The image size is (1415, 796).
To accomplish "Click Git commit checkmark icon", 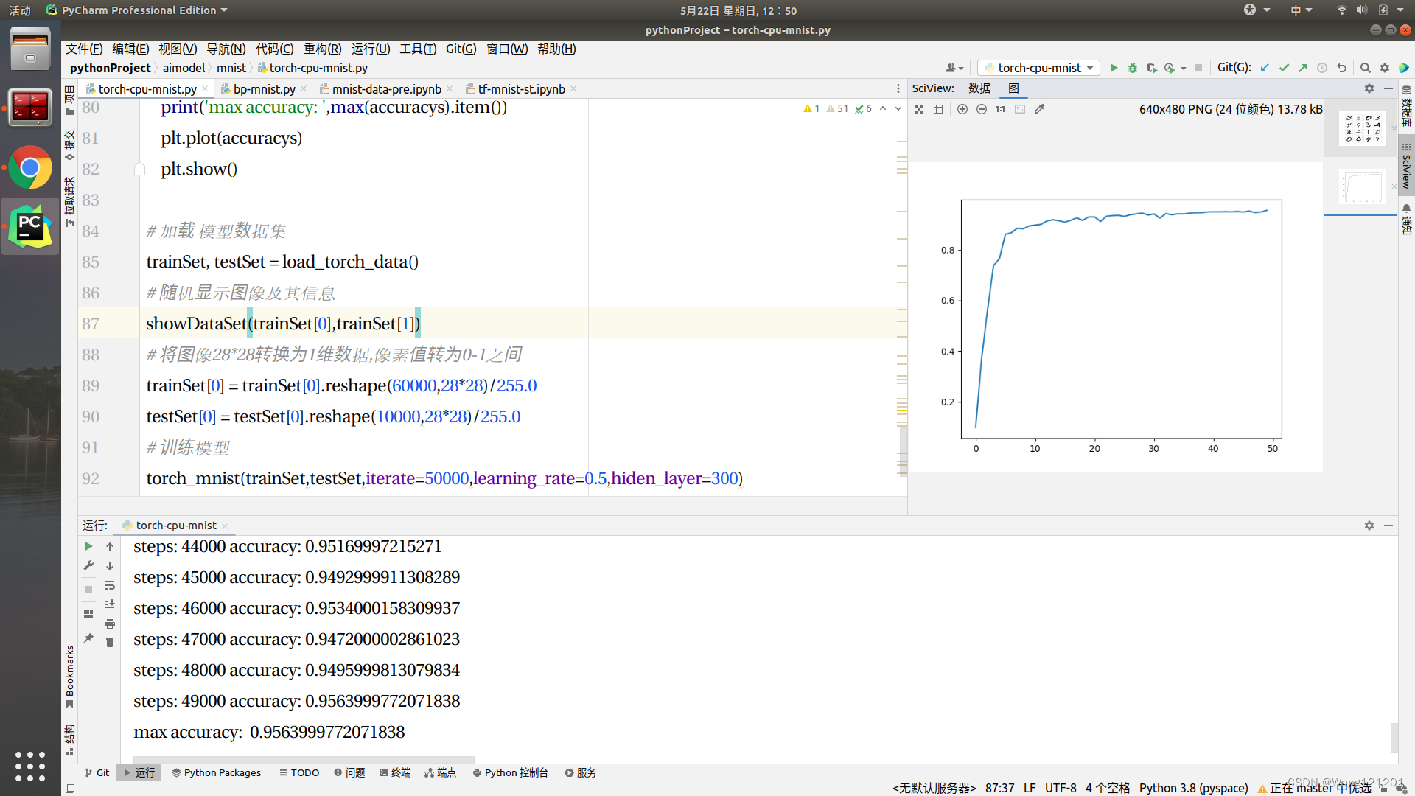I will coord(1284,68).
